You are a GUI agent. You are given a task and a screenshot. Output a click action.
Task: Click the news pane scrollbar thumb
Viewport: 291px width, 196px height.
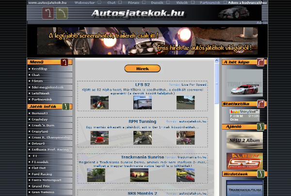(217, 84)
